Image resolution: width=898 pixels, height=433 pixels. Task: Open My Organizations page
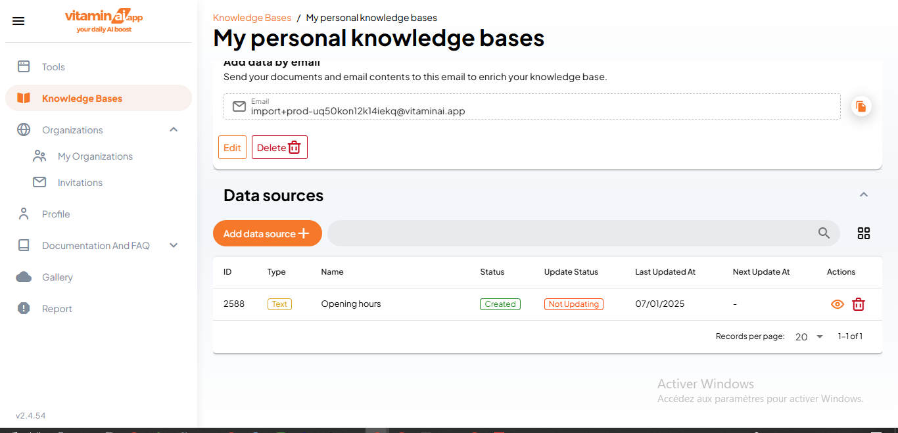[95, 156]
